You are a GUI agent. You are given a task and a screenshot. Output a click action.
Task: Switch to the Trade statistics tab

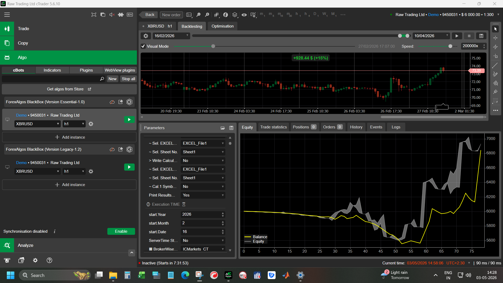[274, 127]
